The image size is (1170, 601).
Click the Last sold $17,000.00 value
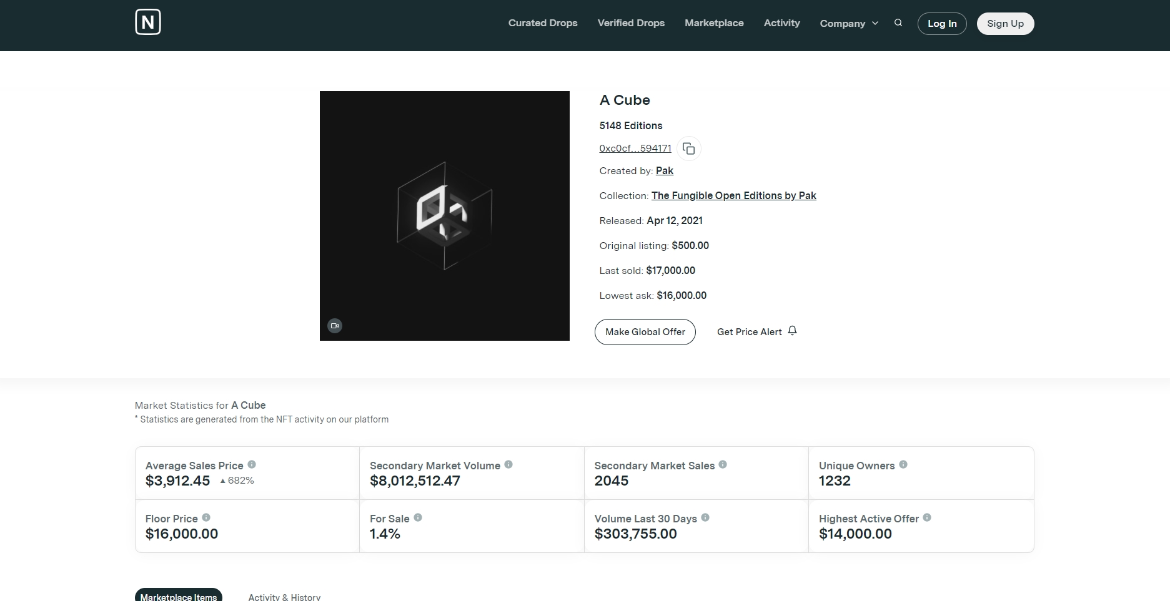point(671,271)
